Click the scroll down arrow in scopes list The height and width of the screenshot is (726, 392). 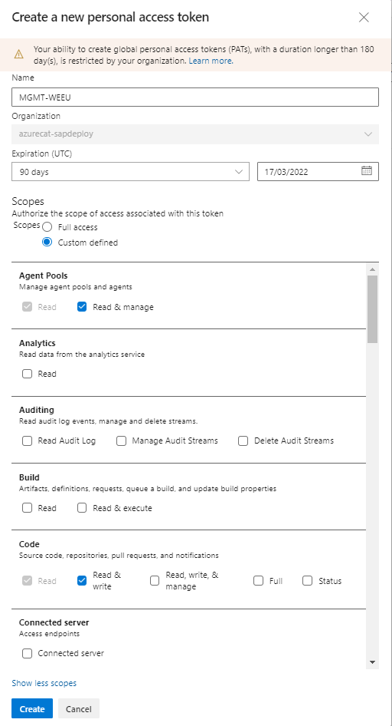pyautogui.click(x=372, y=662)
